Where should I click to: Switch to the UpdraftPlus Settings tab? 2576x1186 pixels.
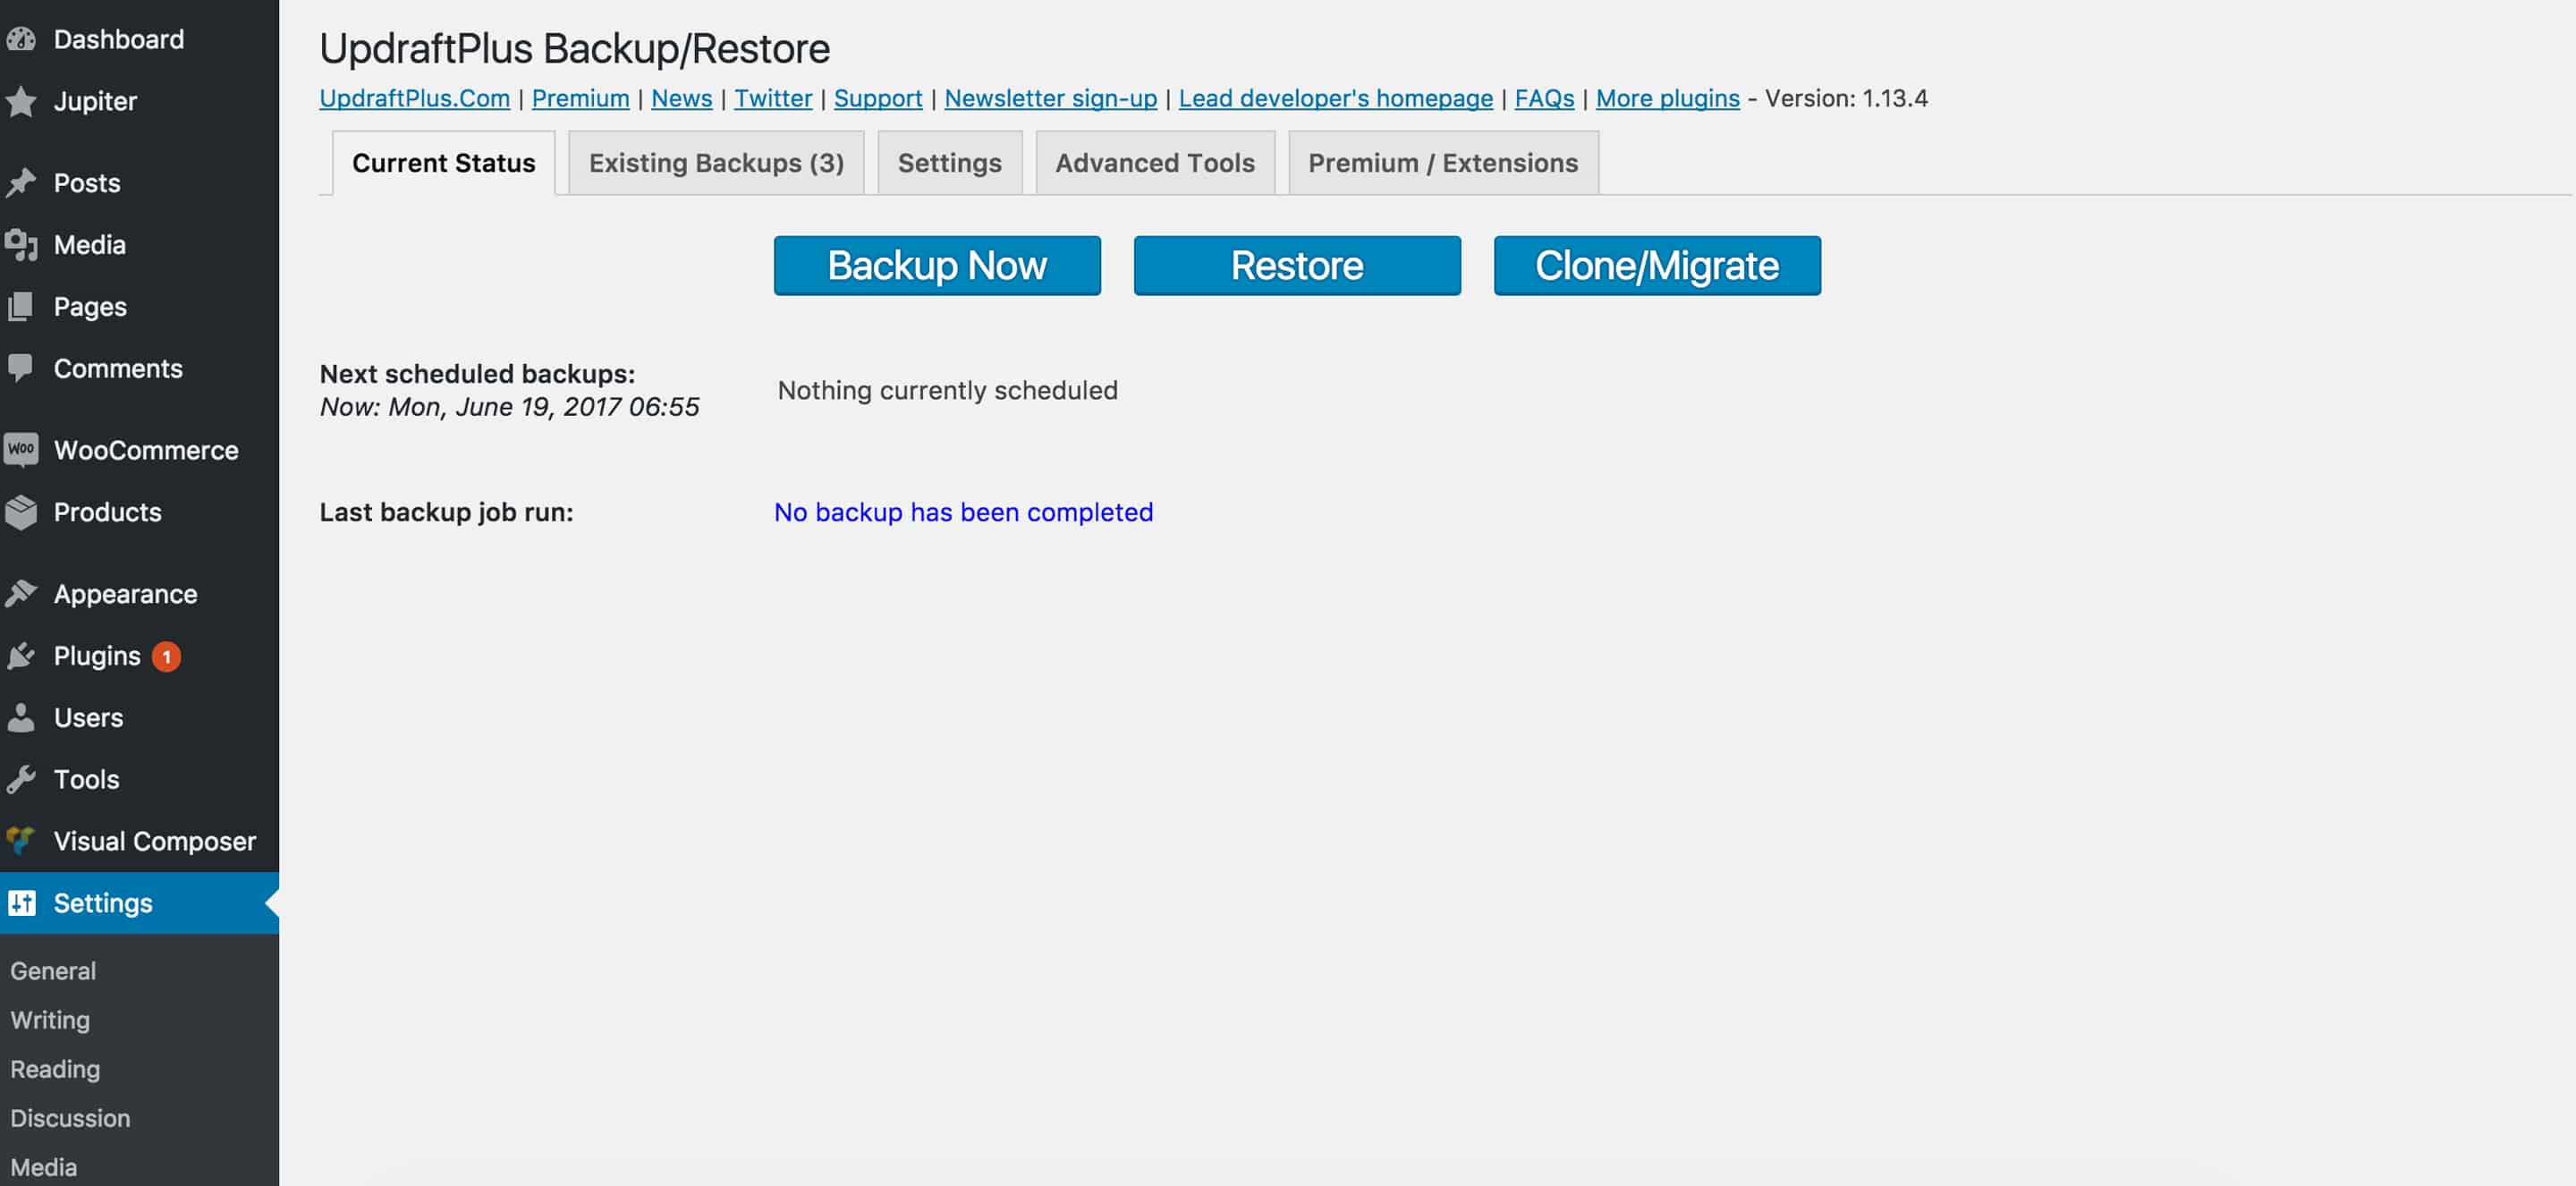point(949,163)
